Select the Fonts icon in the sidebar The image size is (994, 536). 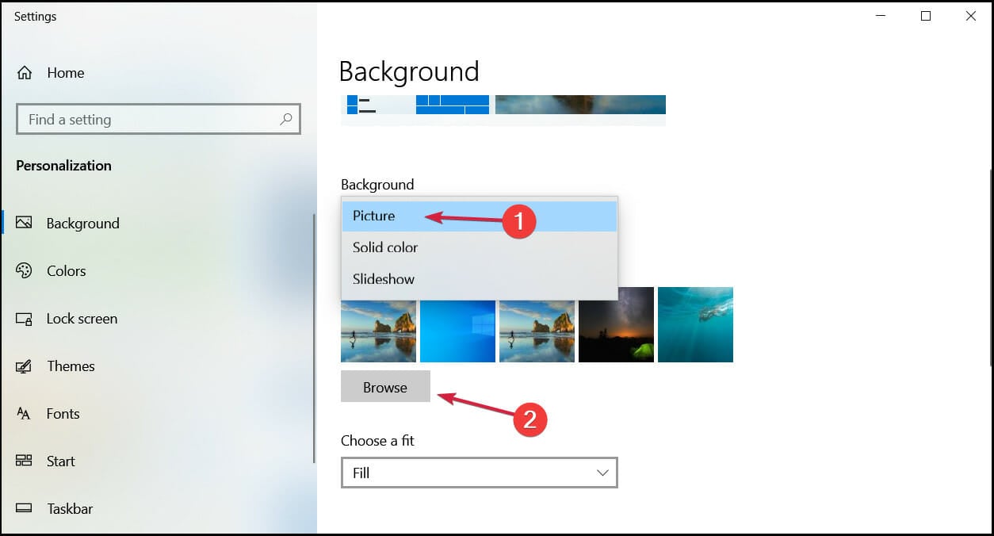click(24, 414)
